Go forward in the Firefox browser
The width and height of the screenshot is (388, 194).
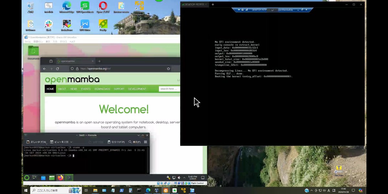pyautogui.click(x=51, y=69)
